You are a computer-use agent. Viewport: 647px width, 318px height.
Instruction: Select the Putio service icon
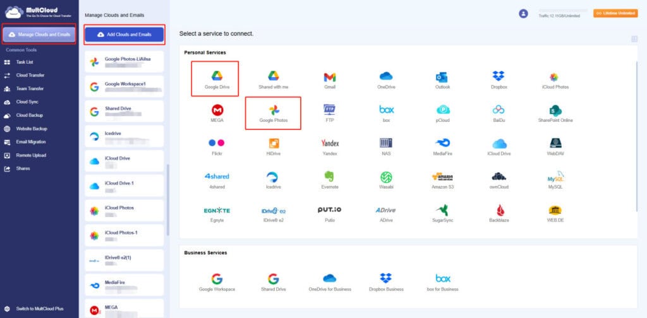[x=329, y=209]
